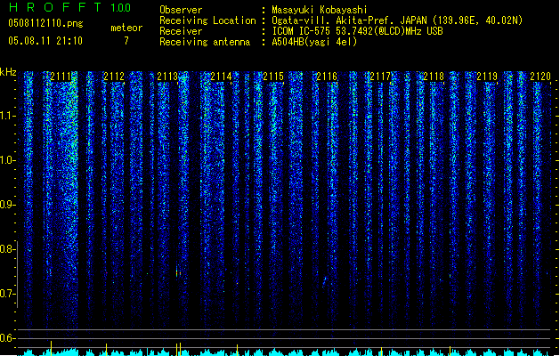Click the 2119 time marker
The image size is (560, 356).
coord(487,77)
